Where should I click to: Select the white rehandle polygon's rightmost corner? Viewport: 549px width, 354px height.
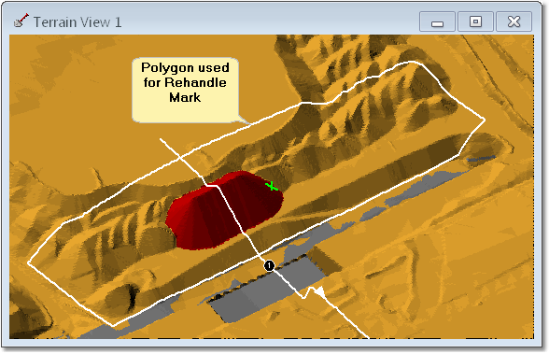click(485, 120)
